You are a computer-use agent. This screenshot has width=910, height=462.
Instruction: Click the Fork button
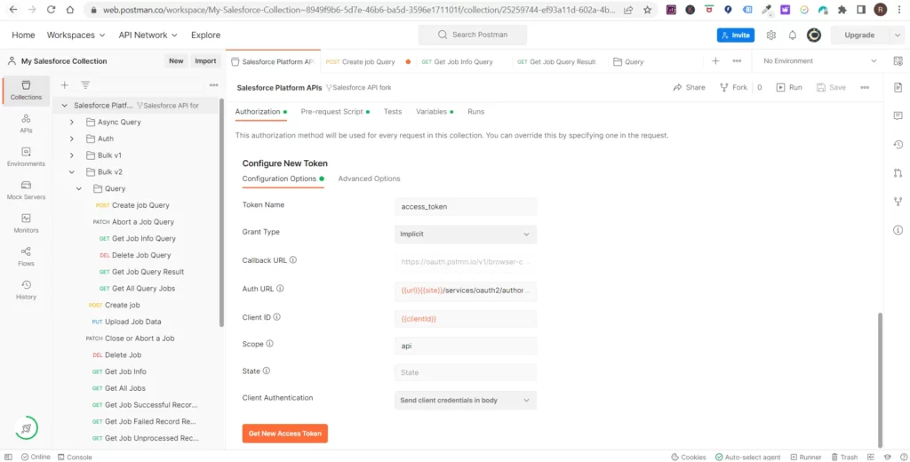pos(733,88)
